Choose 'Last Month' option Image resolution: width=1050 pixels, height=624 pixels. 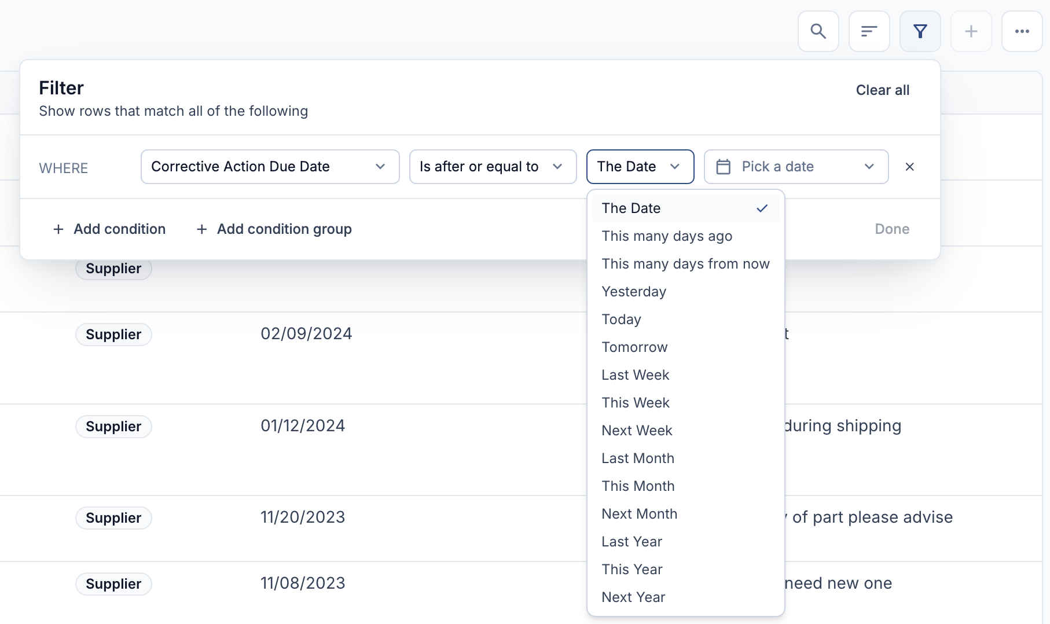tap(685, 458)
